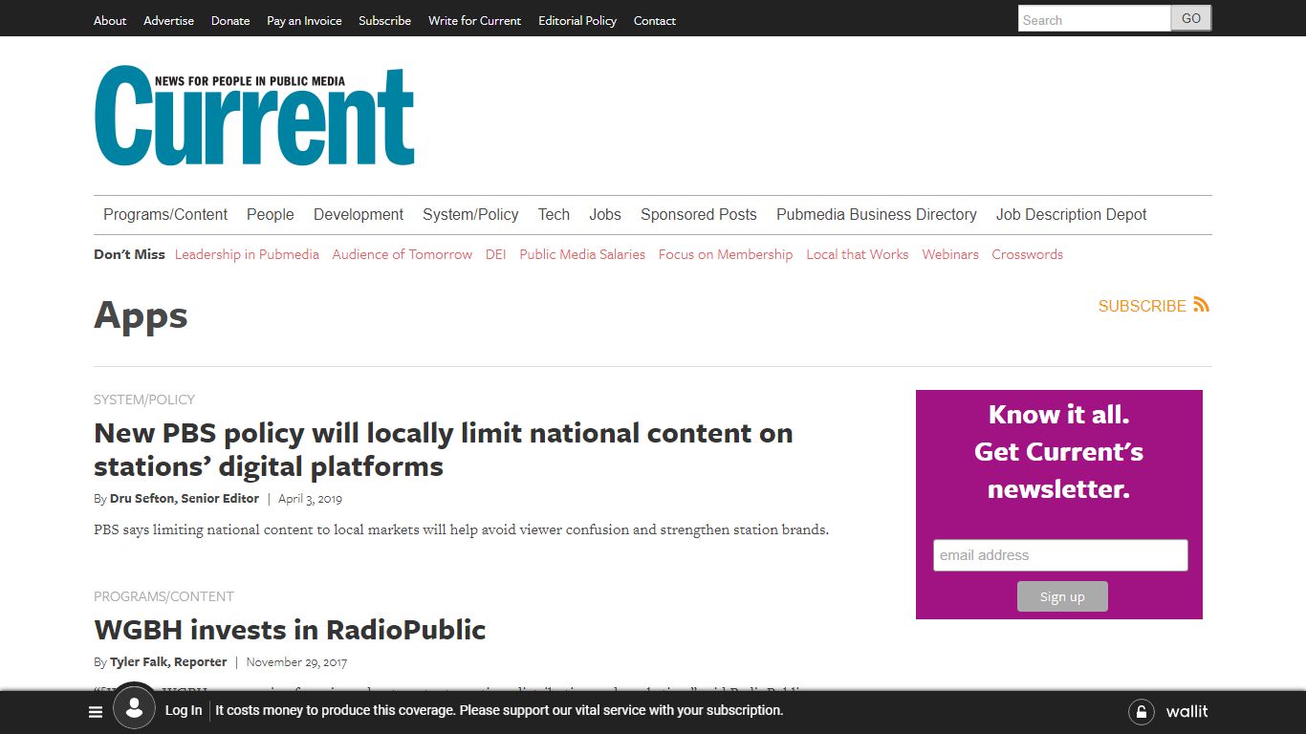
Task: Click author Tyler Falk, Reporter
Action: (x=168, y=661)
